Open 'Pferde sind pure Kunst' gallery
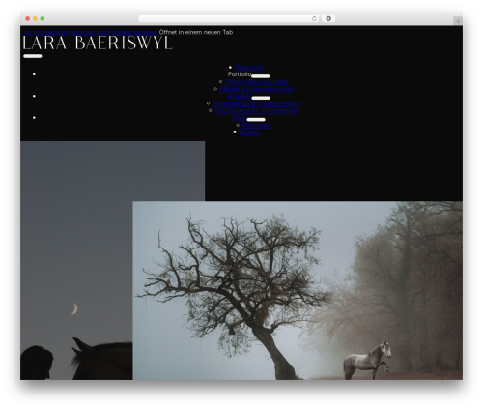The width and height of the screenshot is (483, 409). point(256,82)
